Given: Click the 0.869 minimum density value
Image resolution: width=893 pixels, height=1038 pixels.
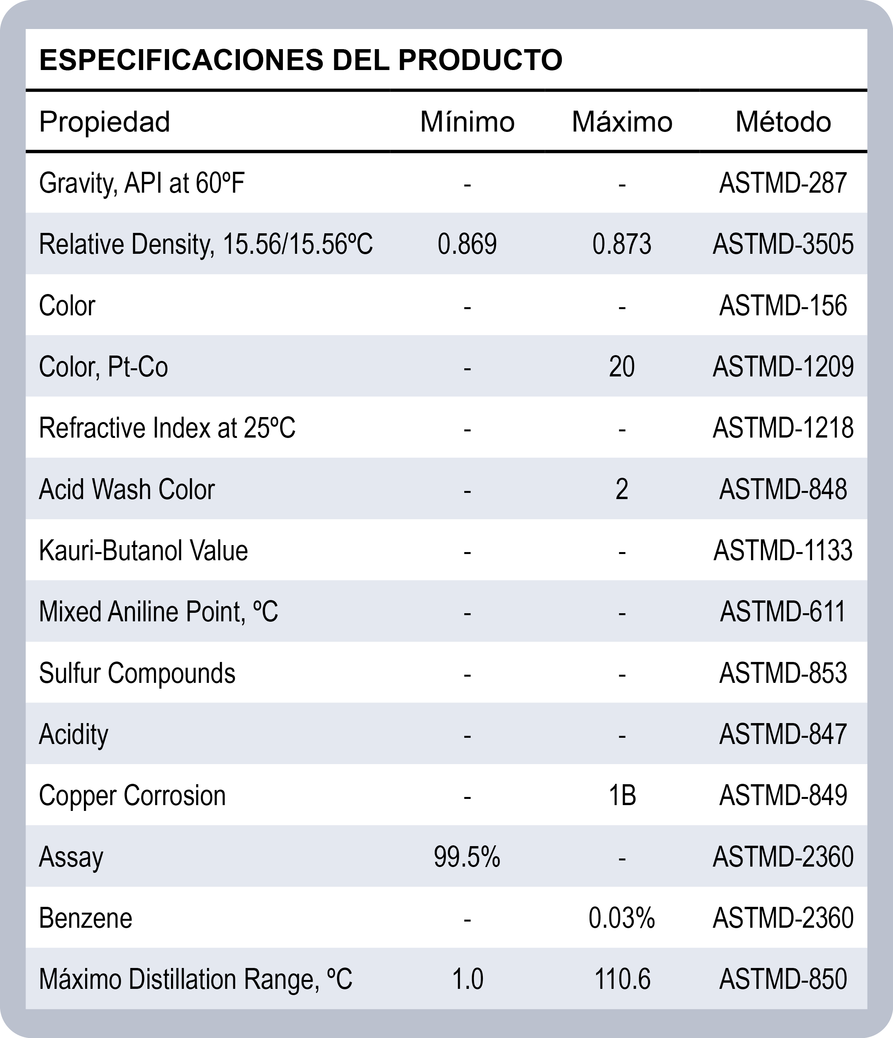Looking at the screenshot, I should coord(467,245).
